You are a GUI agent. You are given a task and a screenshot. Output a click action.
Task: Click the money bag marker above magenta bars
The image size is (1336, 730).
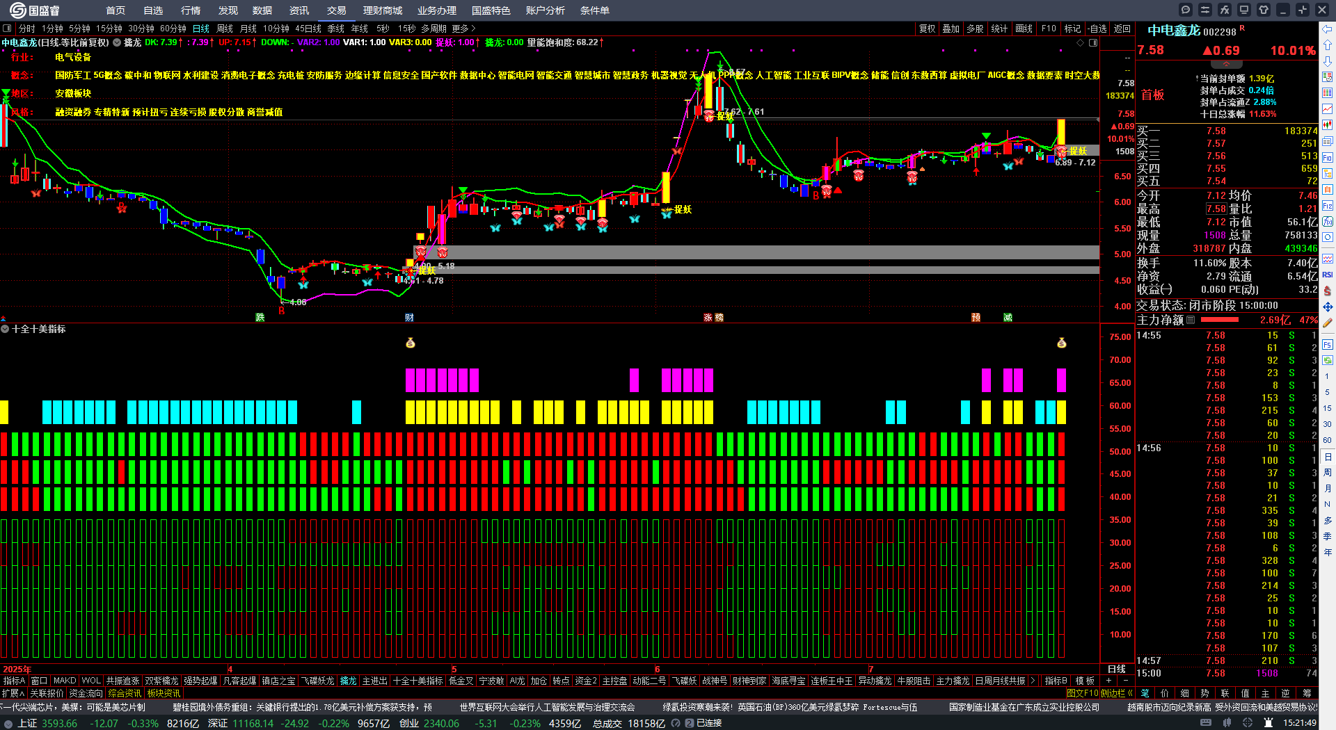[411, 343]
